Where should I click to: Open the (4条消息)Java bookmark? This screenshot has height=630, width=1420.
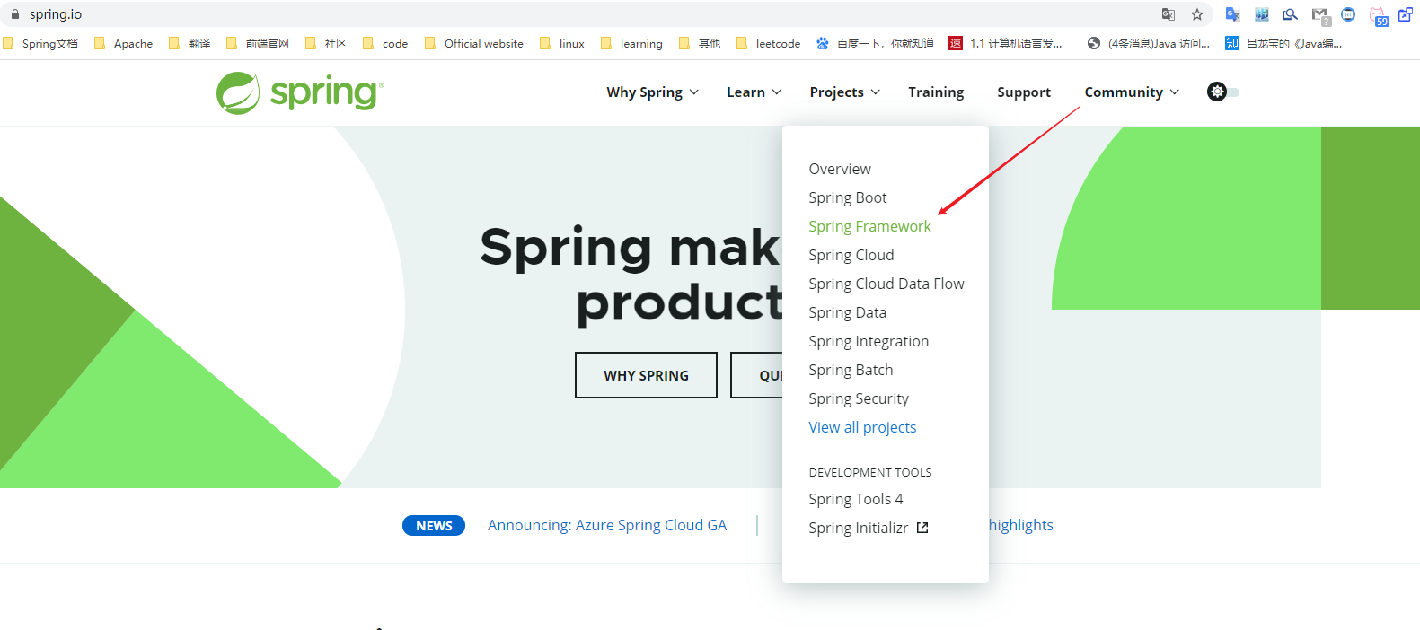[1148, 43]
